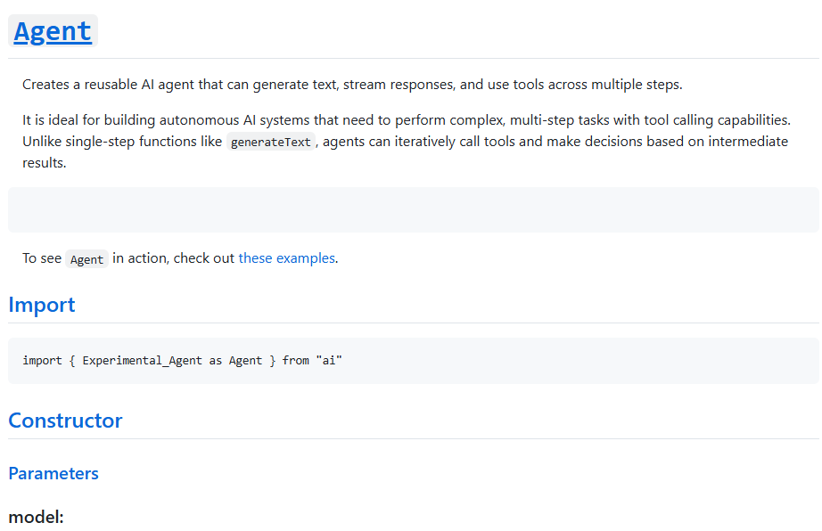Click "as Agent" alias in import code

(235, 361)
